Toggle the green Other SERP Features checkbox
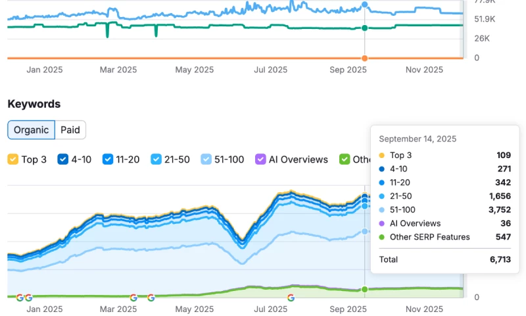Viewport: 526px width, 316px height. point(345,159)
